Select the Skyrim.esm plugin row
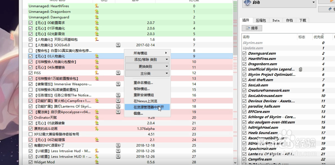Viewport: 335px width, 165px height. pos(288,43)
